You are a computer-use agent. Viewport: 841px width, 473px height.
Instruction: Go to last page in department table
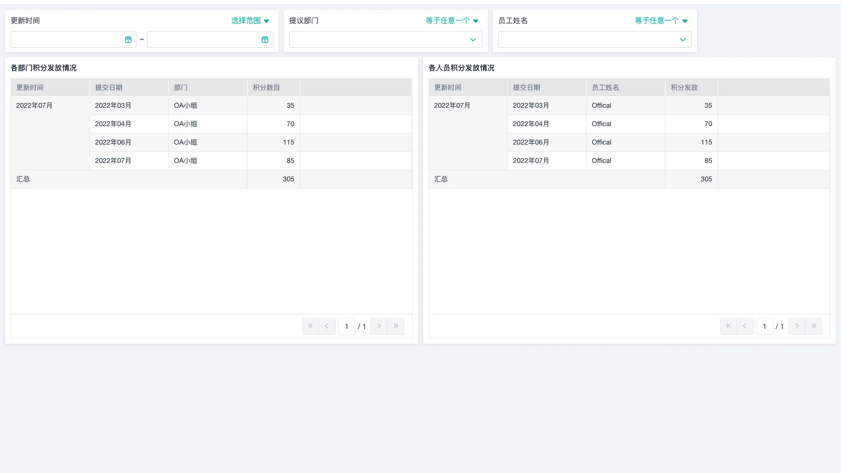tap(396, 326)
